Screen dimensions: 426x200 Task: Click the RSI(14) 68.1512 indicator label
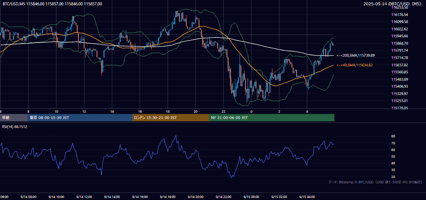click(14, 127)
